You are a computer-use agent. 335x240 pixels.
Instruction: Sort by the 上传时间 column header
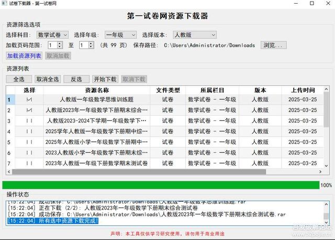[302, 90]
